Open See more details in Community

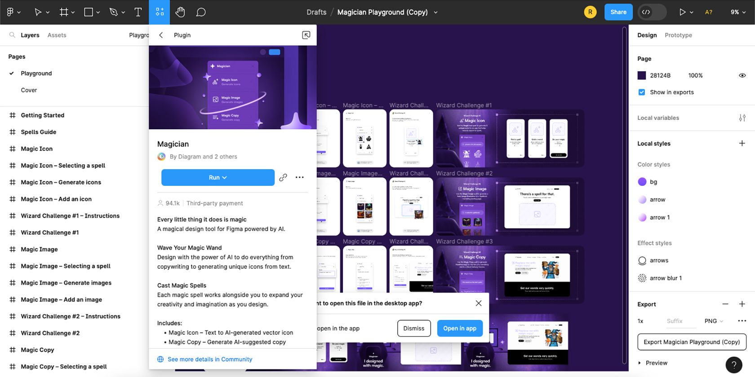coord(209,359)
